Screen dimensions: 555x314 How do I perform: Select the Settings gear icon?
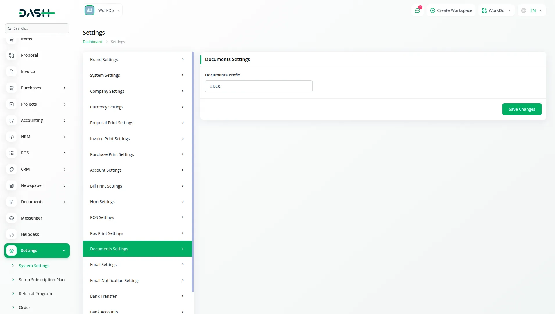(x=11, y=251)
